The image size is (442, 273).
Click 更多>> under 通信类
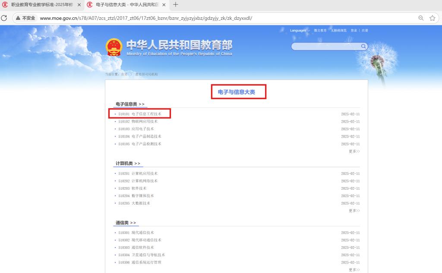tap(354, 270)
